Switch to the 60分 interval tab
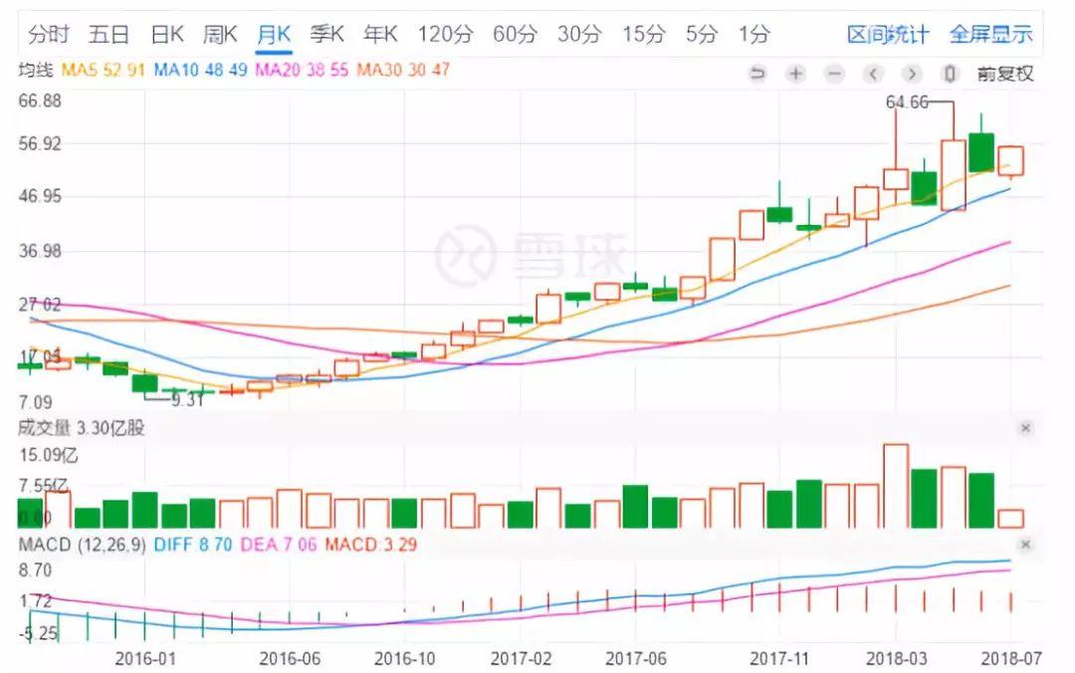The width and height of the screenshot is (1075, 673). tap(515, 34)
